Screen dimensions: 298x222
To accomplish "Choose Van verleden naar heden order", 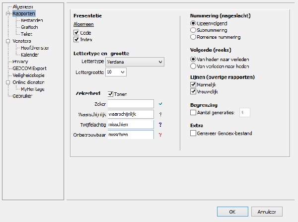I will pyautogui.click(x=193, y=66).
